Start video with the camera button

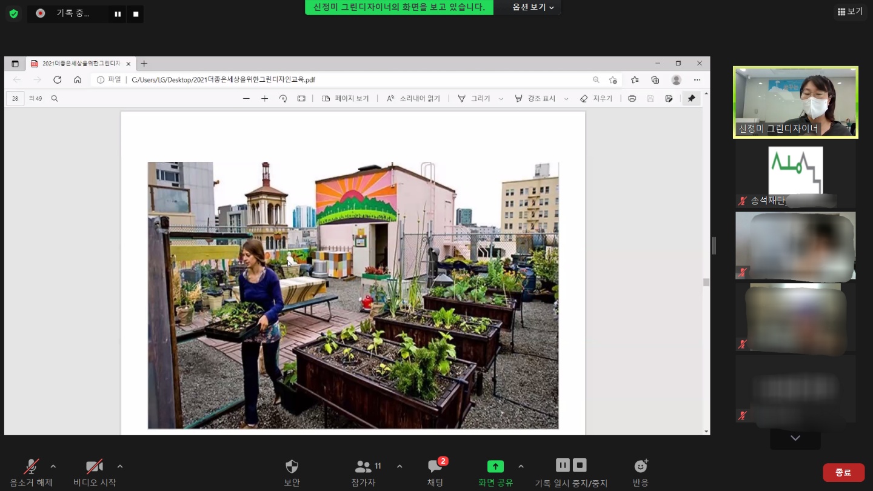point(94,467)
